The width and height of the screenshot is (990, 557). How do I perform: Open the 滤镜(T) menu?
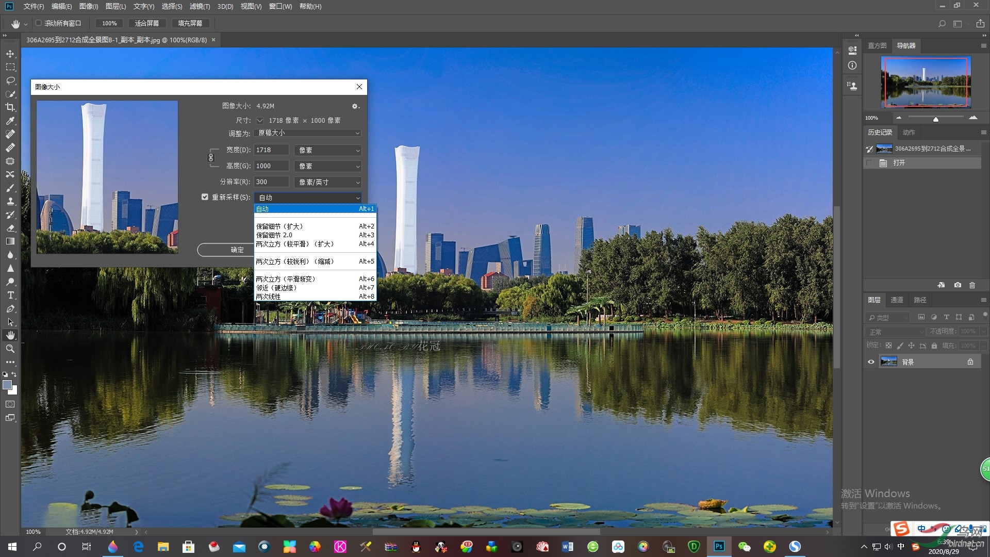(x=200, y=6)
